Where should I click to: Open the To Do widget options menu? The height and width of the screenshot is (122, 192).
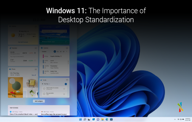(67, 80)
